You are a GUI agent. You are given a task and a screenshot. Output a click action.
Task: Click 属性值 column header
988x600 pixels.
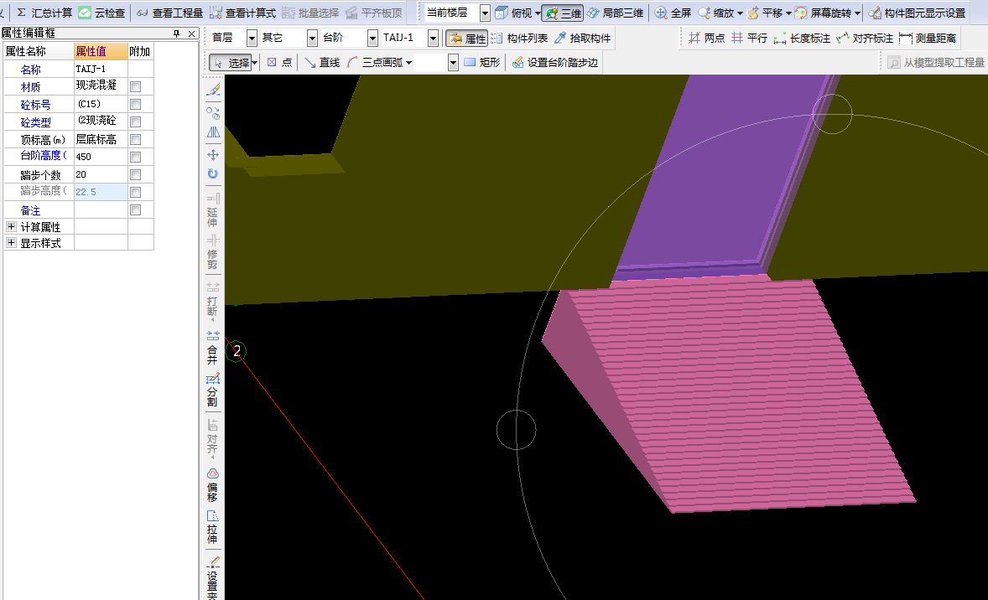101,51
